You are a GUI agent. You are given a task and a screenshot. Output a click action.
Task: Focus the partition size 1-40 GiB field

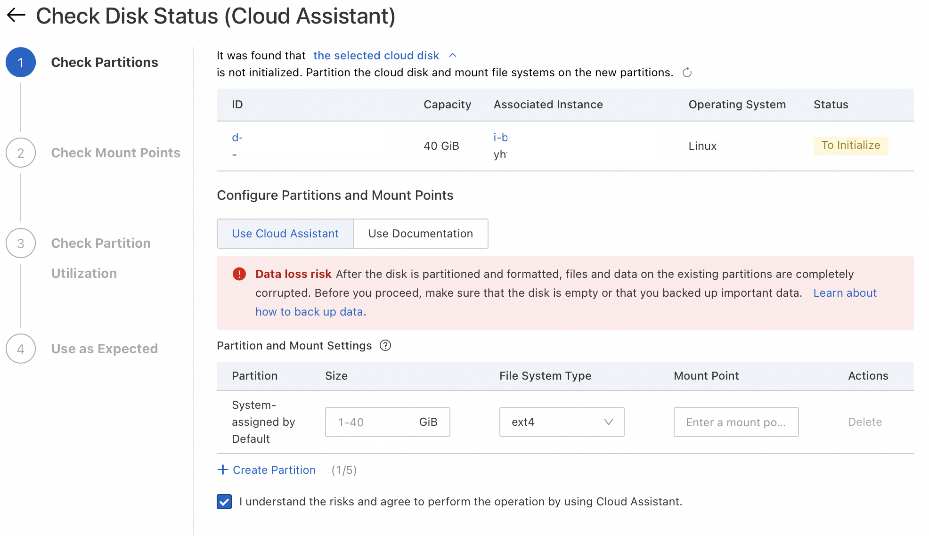[x=387, y=422]
